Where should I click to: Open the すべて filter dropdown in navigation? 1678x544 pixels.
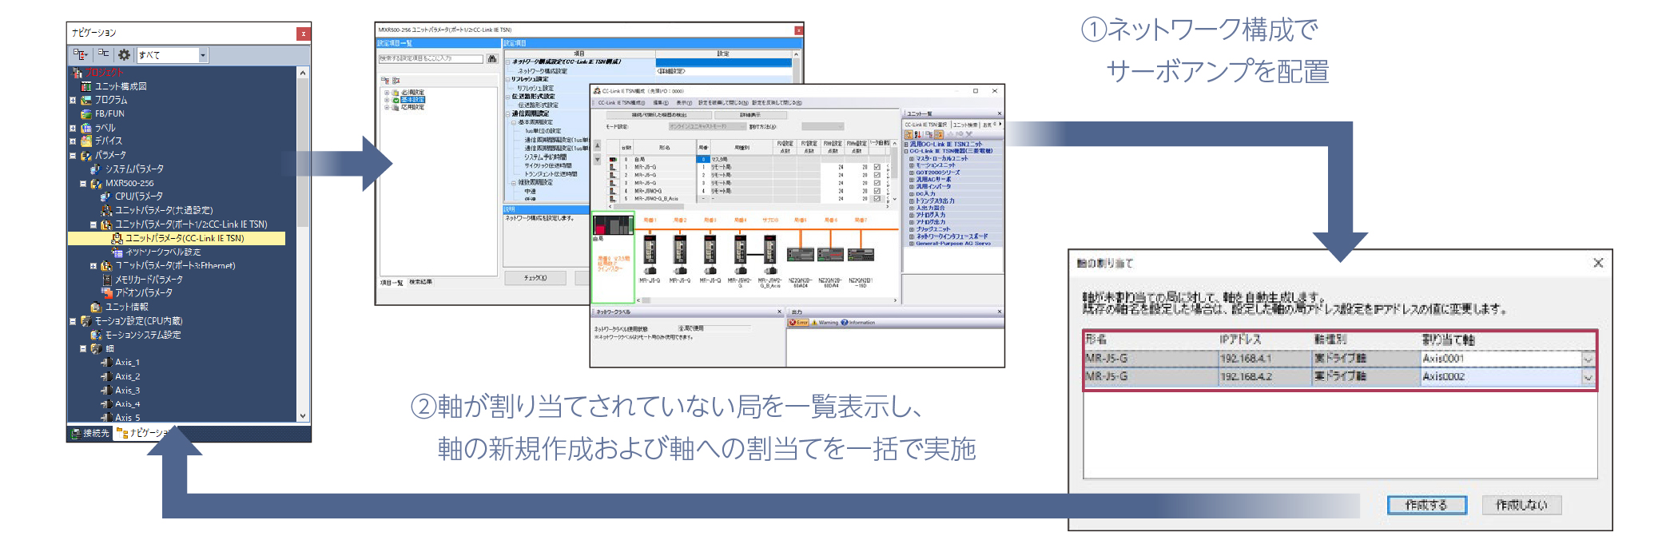203,55
